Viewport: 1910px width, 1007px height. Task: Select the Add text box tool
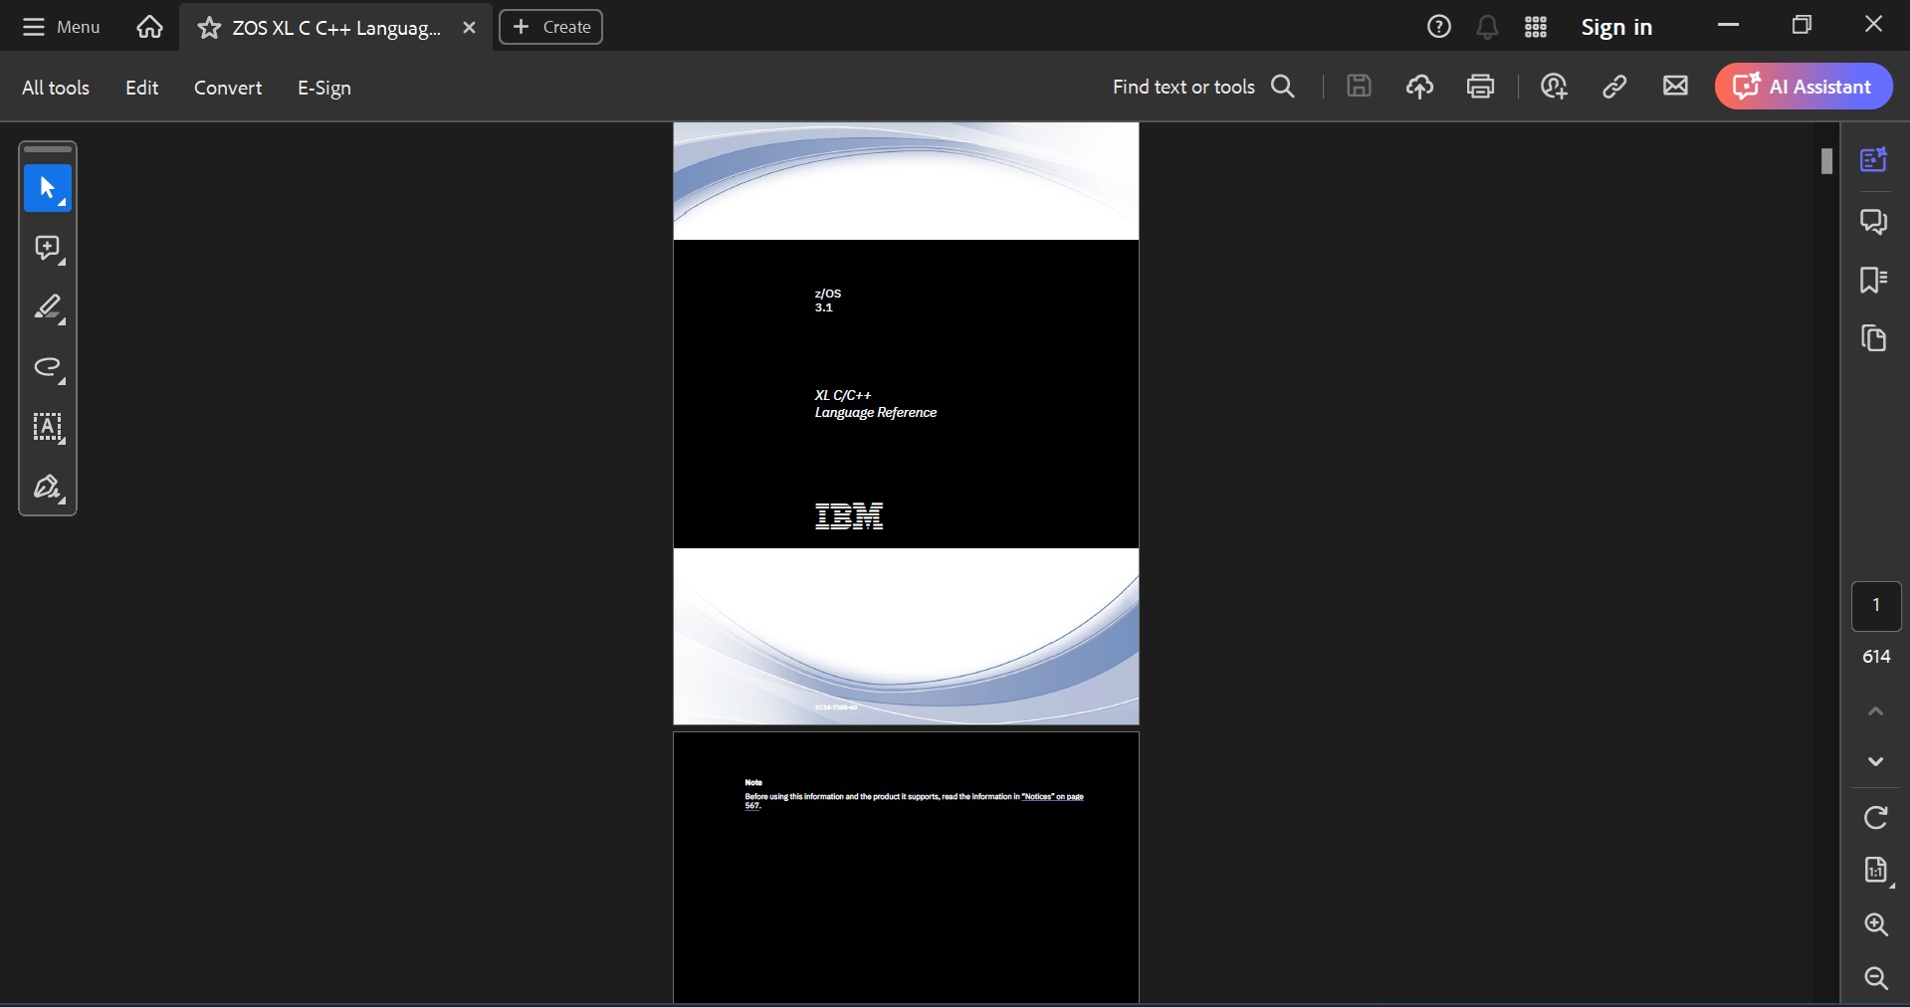[47, 429]
